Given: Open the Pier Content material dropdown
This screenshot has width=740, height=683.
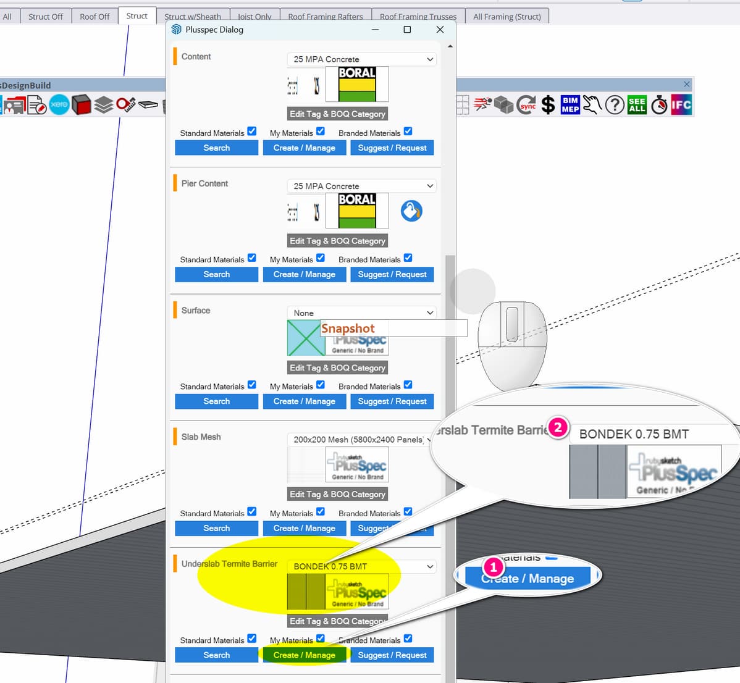Looking at the screenshot, I should click(361, 186).
